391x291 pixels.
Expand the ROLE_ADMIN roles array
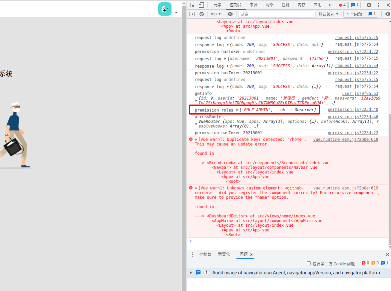(x=237, y=110)
